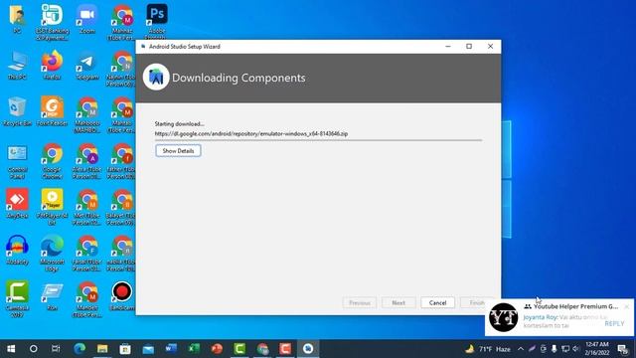The width and height of the screenshot is (636, 358).
Task: Open Microsoft Store from the taskbar
Action: (125, 349)
